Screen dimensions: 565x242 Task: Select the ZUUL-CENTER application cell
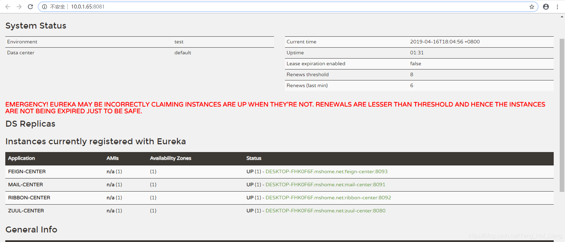click(26, 211)
